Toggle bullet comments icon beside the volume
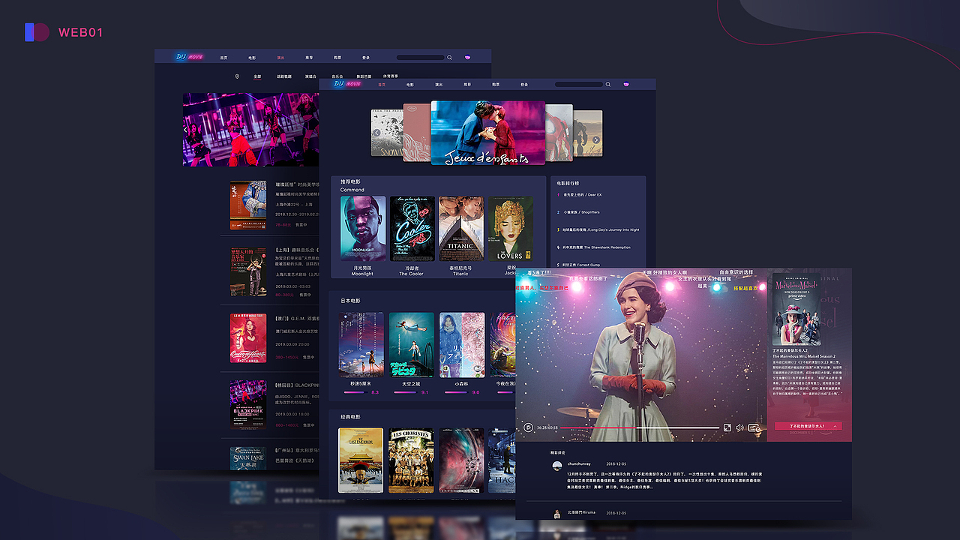 pos(754,428)
